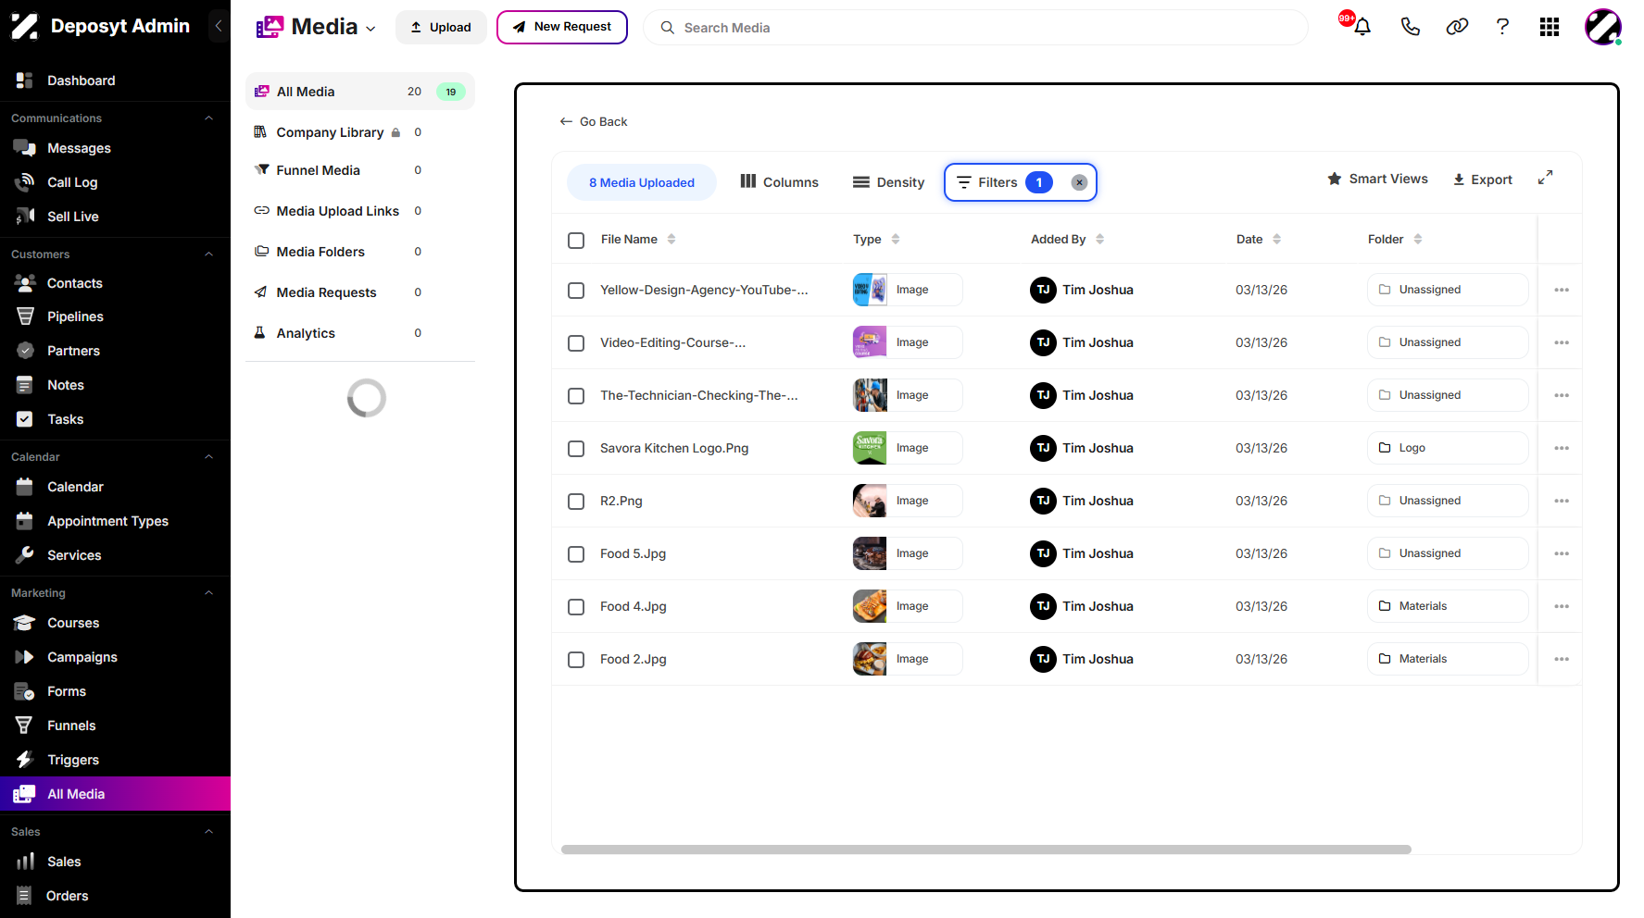Focus the Search Media field
Viewport: 1644px width, 918px height.
[x=975, y=28]
